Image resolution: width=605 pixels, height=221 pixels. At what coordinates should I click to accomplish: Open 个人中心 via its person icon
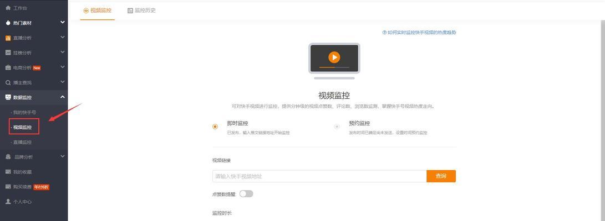[8, 202]
